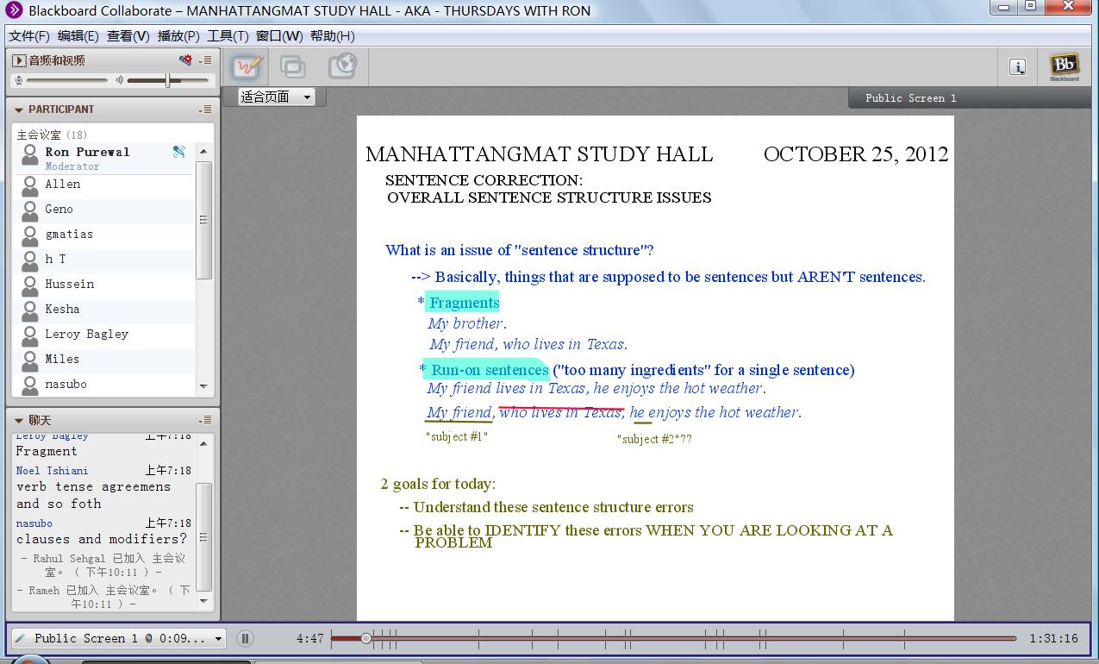Expand the audio and video panel
1099x664 pixels.
click(x=19, y=60)
